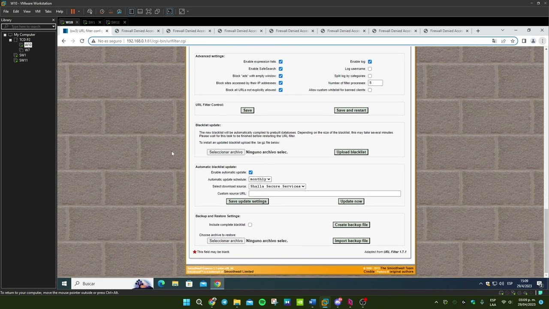Click the Custom source URL field

coord(325,194)
